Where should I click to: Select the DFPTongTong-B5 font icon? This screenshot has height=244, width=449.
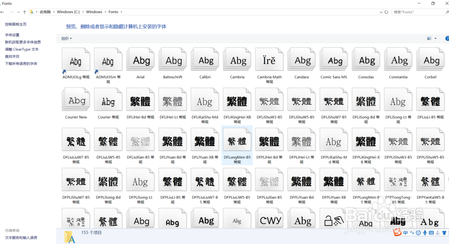tap(398, 180)
